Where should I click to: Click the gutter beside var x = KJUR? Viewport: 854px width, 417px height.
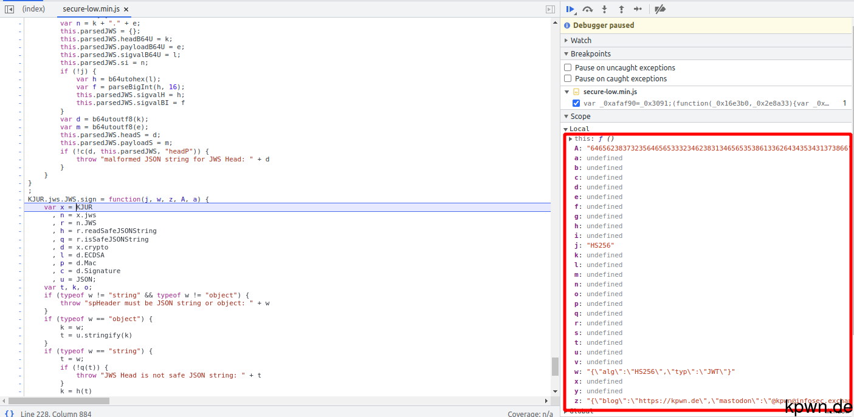click(x=20, y=207)
